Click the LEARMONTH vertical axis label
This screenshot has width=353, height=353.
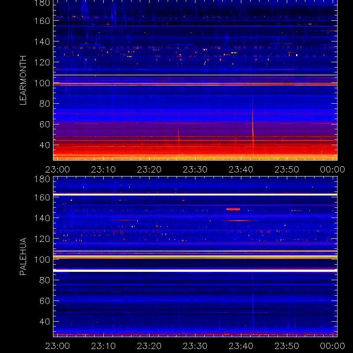click(x=23, y=80)
